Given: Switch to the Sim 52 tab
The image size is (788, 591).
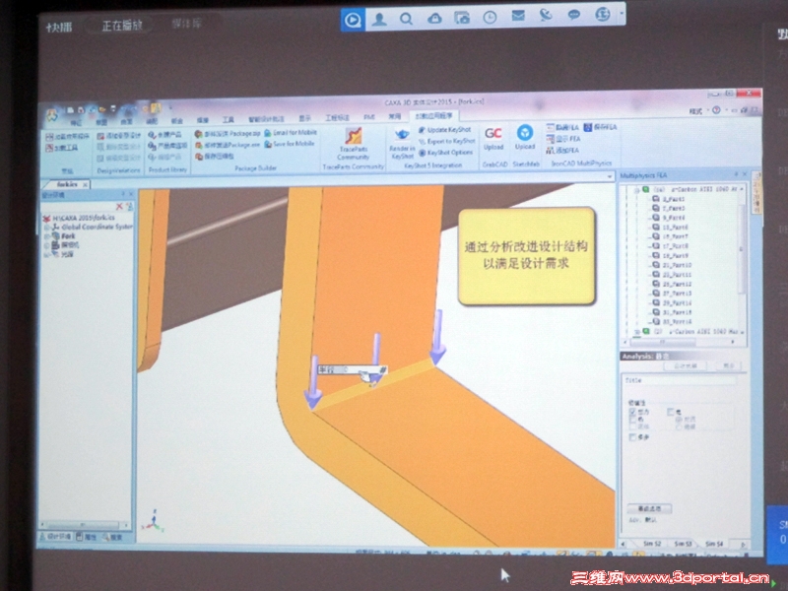Looking at the screenshot, I should click(652, 544).
